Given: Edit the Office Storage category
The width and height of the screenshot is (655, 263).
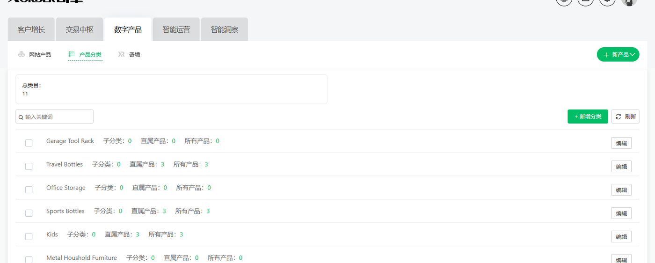Looking at the screenshot, I should click(621, 190).
